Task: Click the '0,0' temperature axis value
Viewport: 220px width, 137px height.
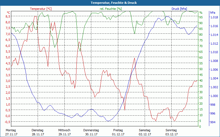Action: (x=8, y=116)
